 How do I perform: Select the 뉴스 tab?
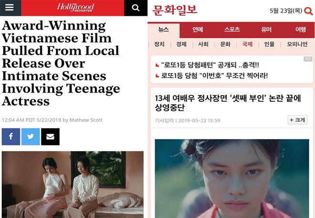click(x=163, y=30)
